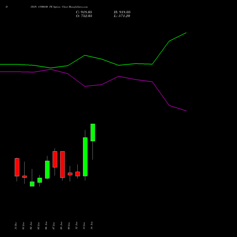
Task: Select the 13 Jan date label
Action: (84, 226)
